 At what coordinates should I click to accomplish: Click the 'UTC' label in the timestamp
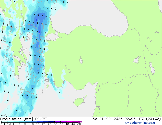point(141,119)
